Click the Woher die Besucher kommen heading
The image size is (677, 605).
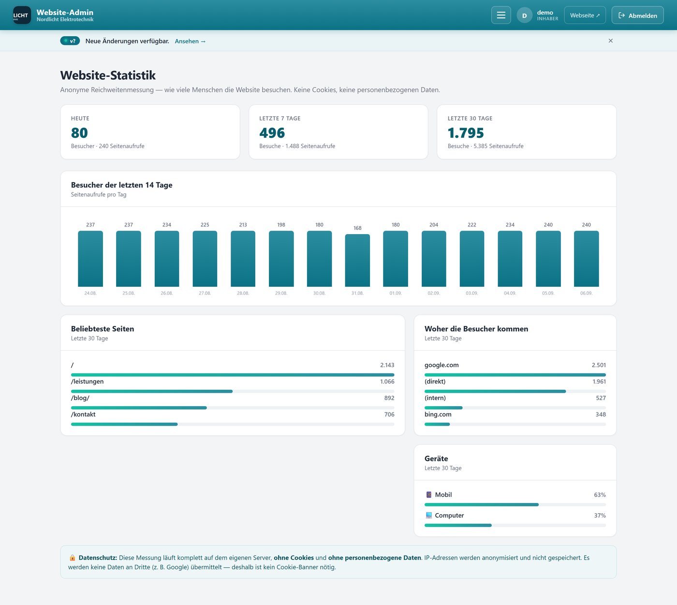coord(476,329)
